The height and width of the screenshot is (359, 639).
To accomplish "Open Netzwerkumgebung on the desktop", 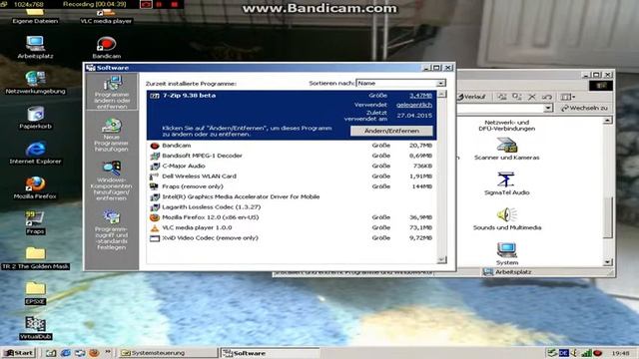I will point(36,83).
